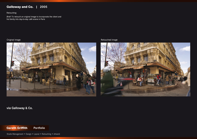Click the brief description starting 'Brief: To retouch'
Screen dimensions: 197x139
34,18
